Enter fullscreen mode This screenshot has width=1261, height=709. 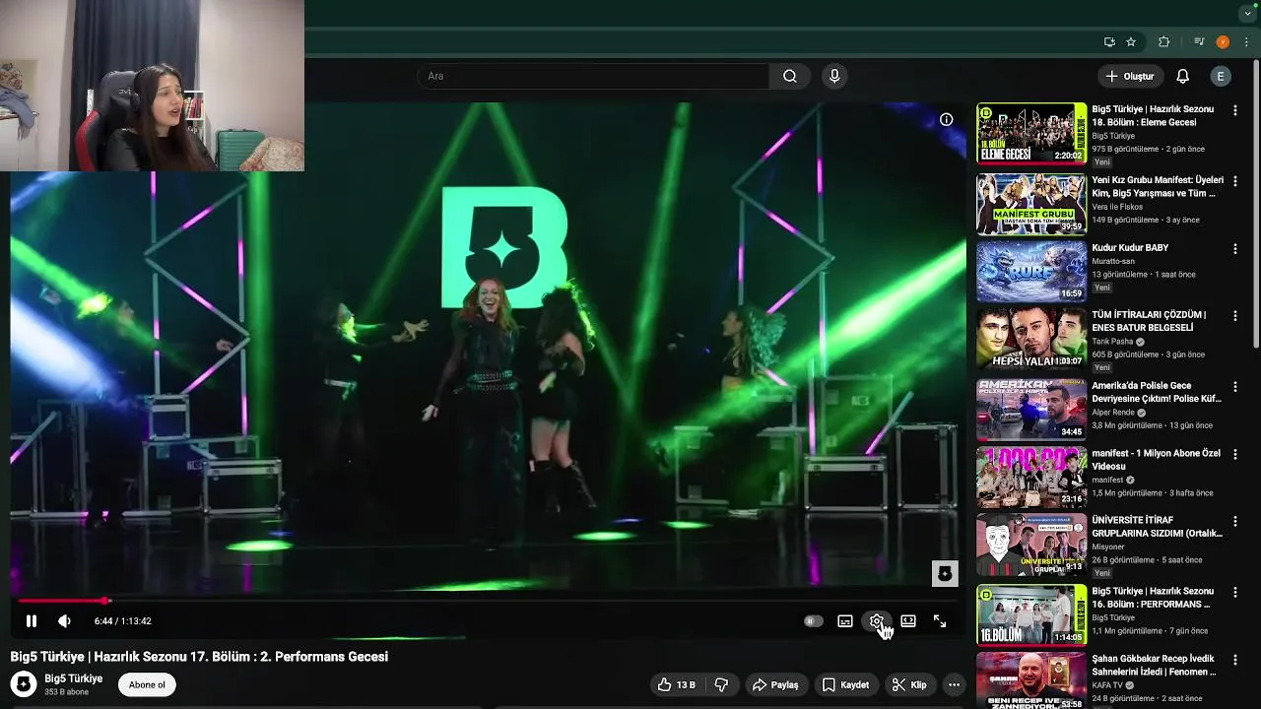[940, 621]
